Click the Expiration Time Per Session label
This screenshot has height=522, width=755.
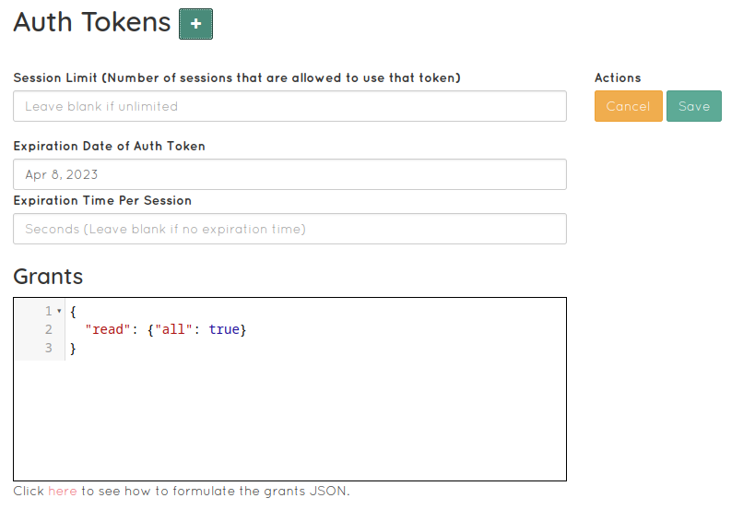pos(102,200)
